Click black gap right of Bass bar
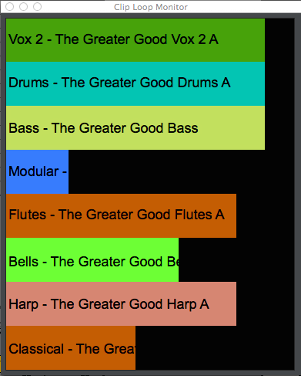The image size is (301, 376). click(279, 128)
